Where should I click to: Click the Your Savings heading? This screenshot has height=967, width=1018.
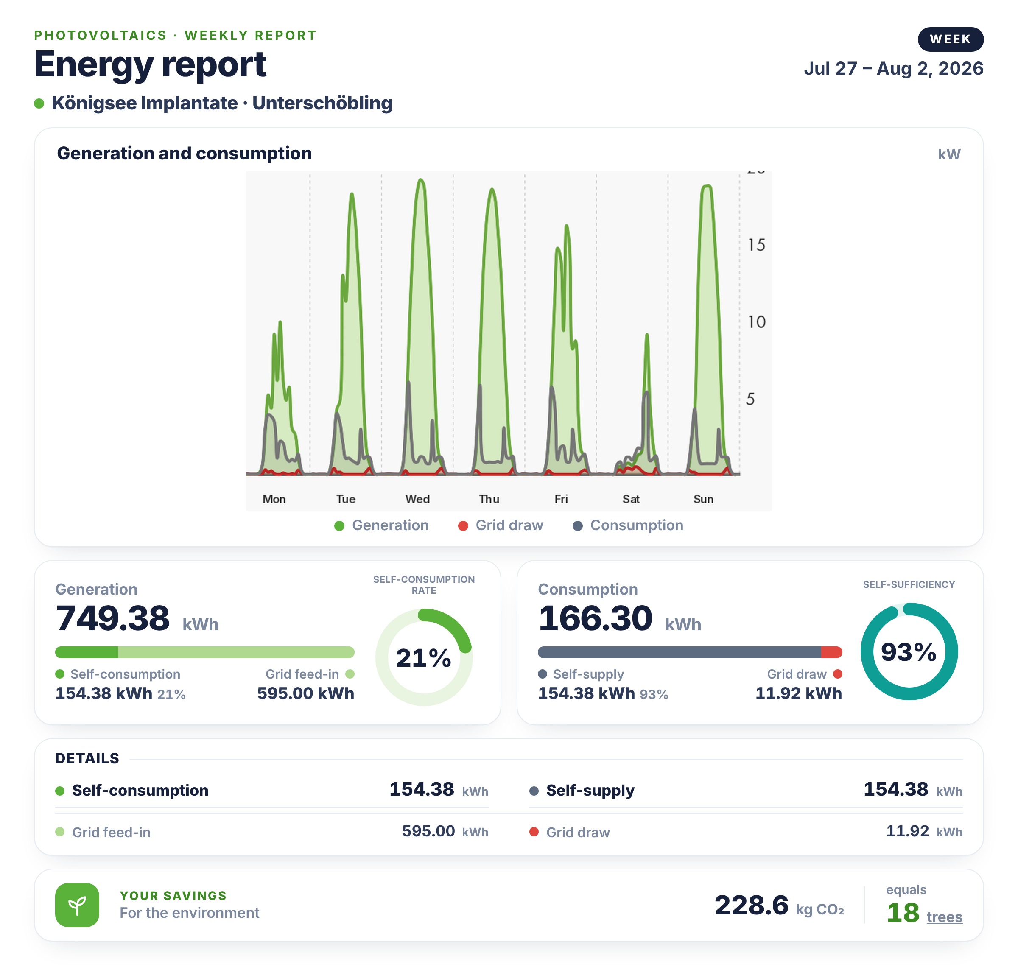pos(173,895)
